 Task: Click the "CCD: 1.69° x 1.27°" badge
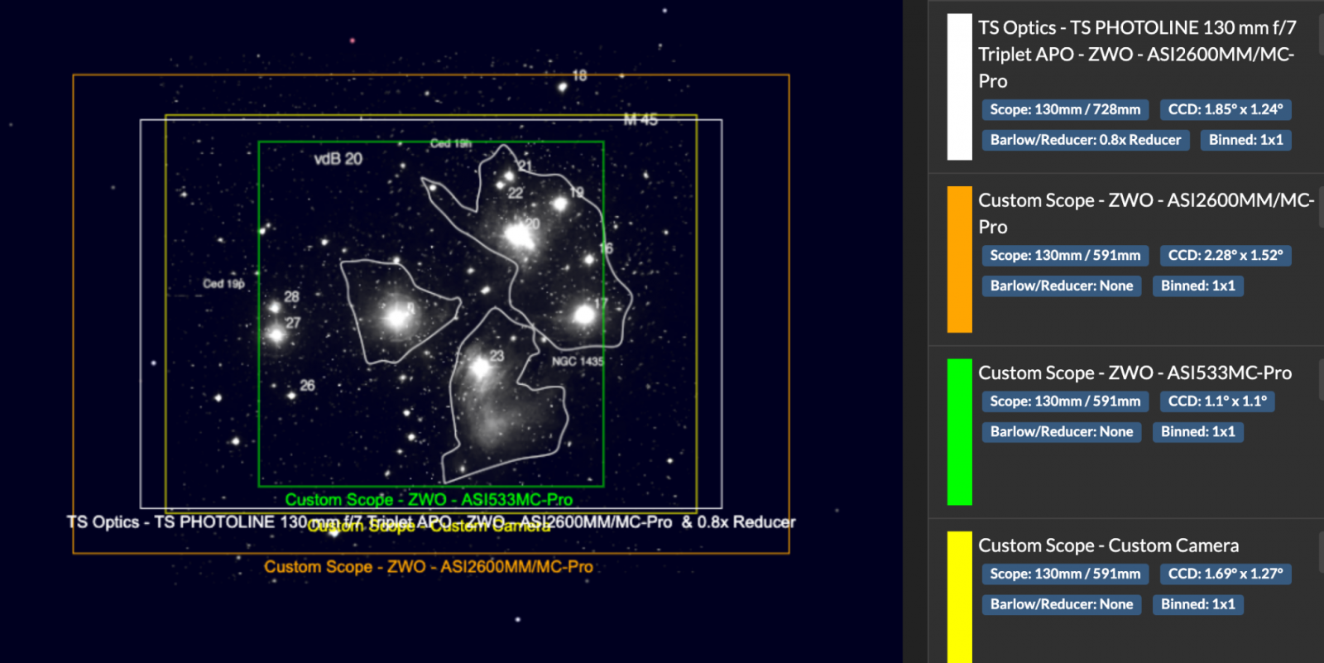[x=1225, y=574]
